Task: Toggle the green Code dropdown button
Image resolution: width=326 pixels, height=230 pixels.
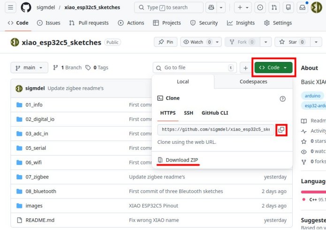Action: pos(273,67)
